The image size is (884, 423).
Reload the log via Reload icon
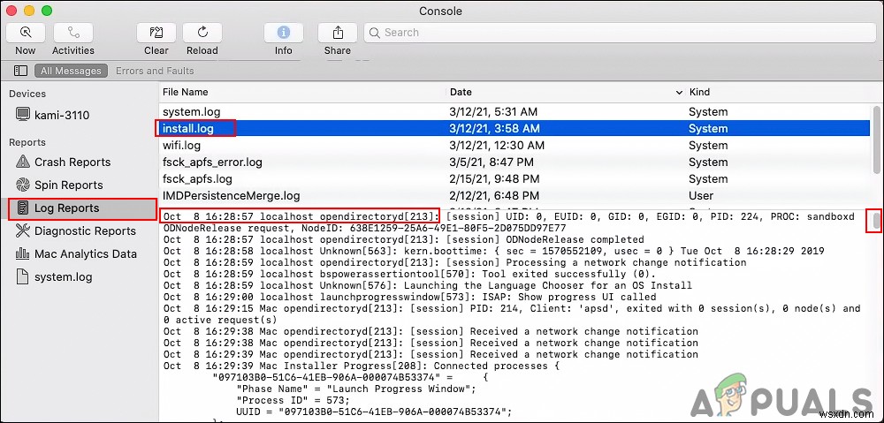click(202, 33)
